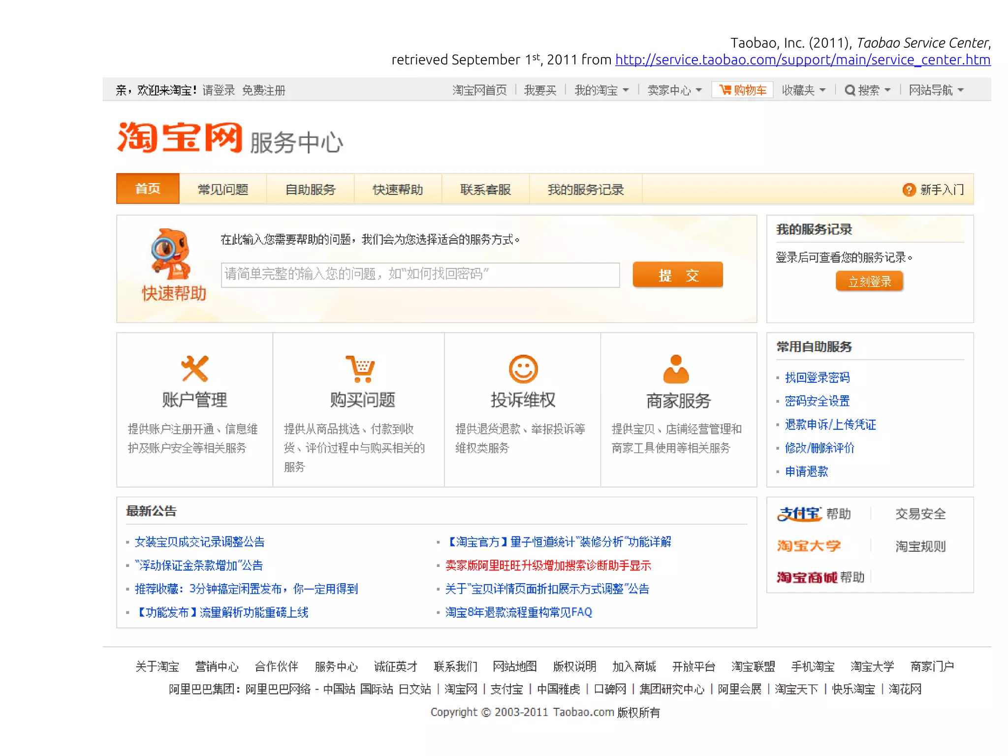Expand the 卖家中心 dropdown arrow

point(698,90)
